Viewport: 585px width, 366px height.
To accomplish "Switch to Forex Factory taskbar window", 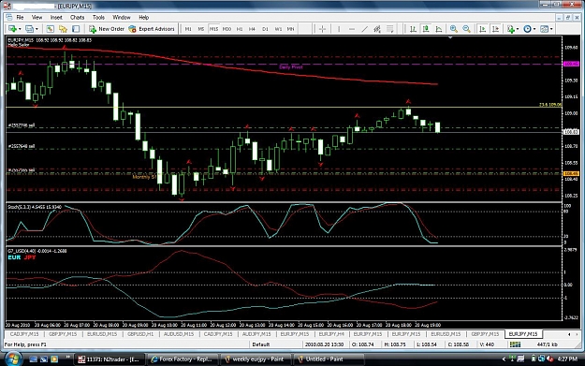I will pos(183,359).
